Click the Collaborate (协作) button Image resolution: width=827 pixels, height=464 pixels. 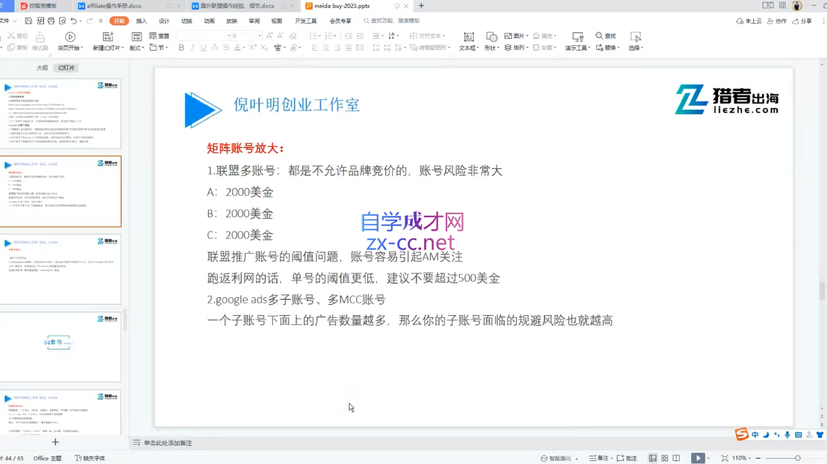(x=777, y=21)
